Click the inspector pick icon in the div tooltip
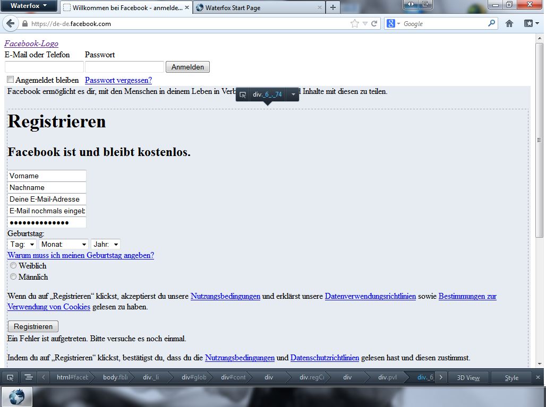 tap(243, 94)
